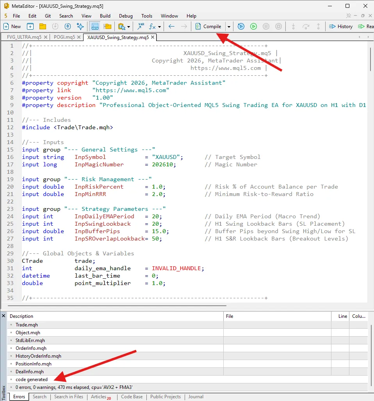The width and height of the screenshot is (374, 401).
Task: Click the trading terminal icon
Action: (x=122, y=26)
